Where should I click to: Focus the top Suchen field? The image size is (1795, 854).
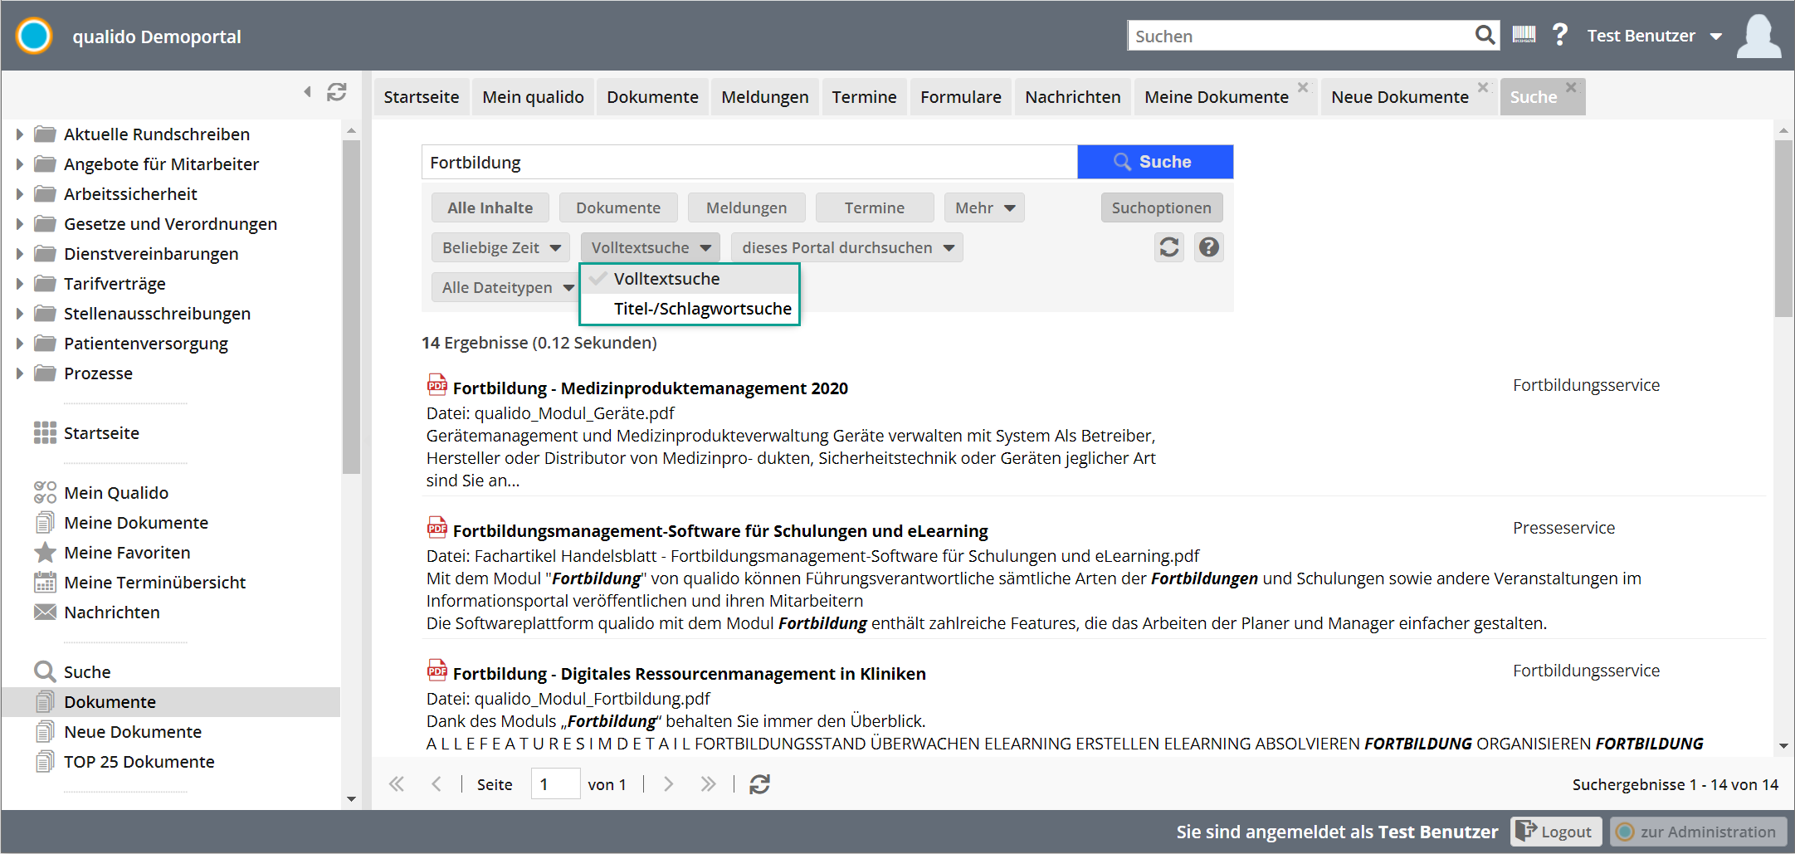(x=1301, y=36)
